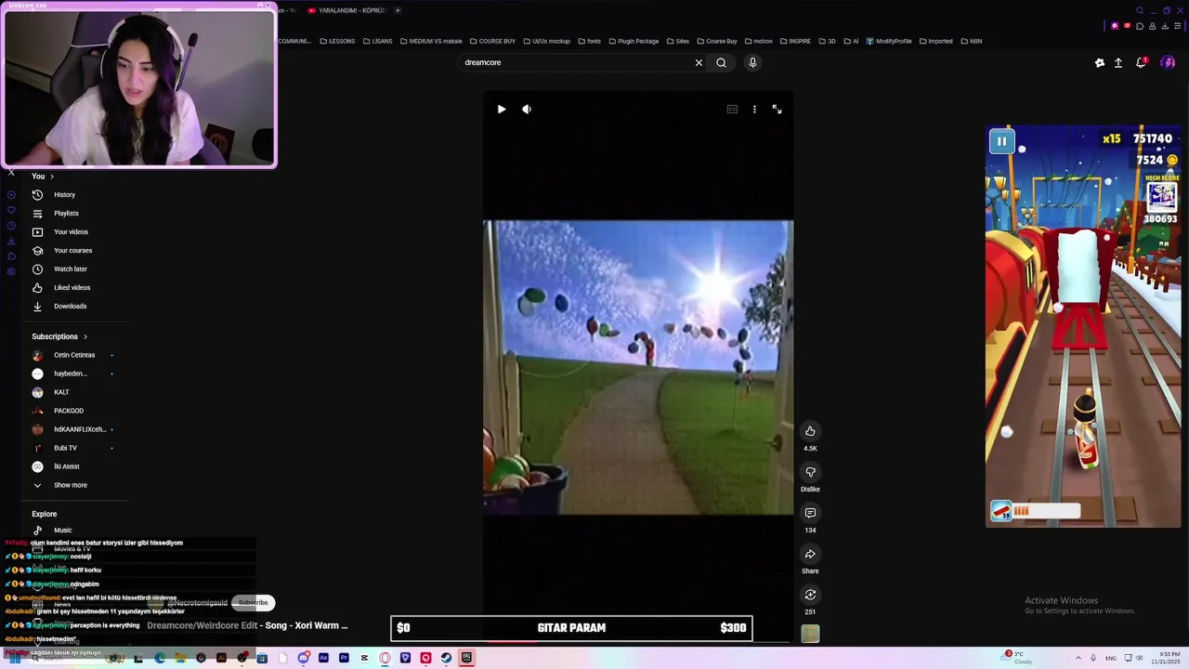Expand the You section
1189x669 pixels.
coord(43,176)
